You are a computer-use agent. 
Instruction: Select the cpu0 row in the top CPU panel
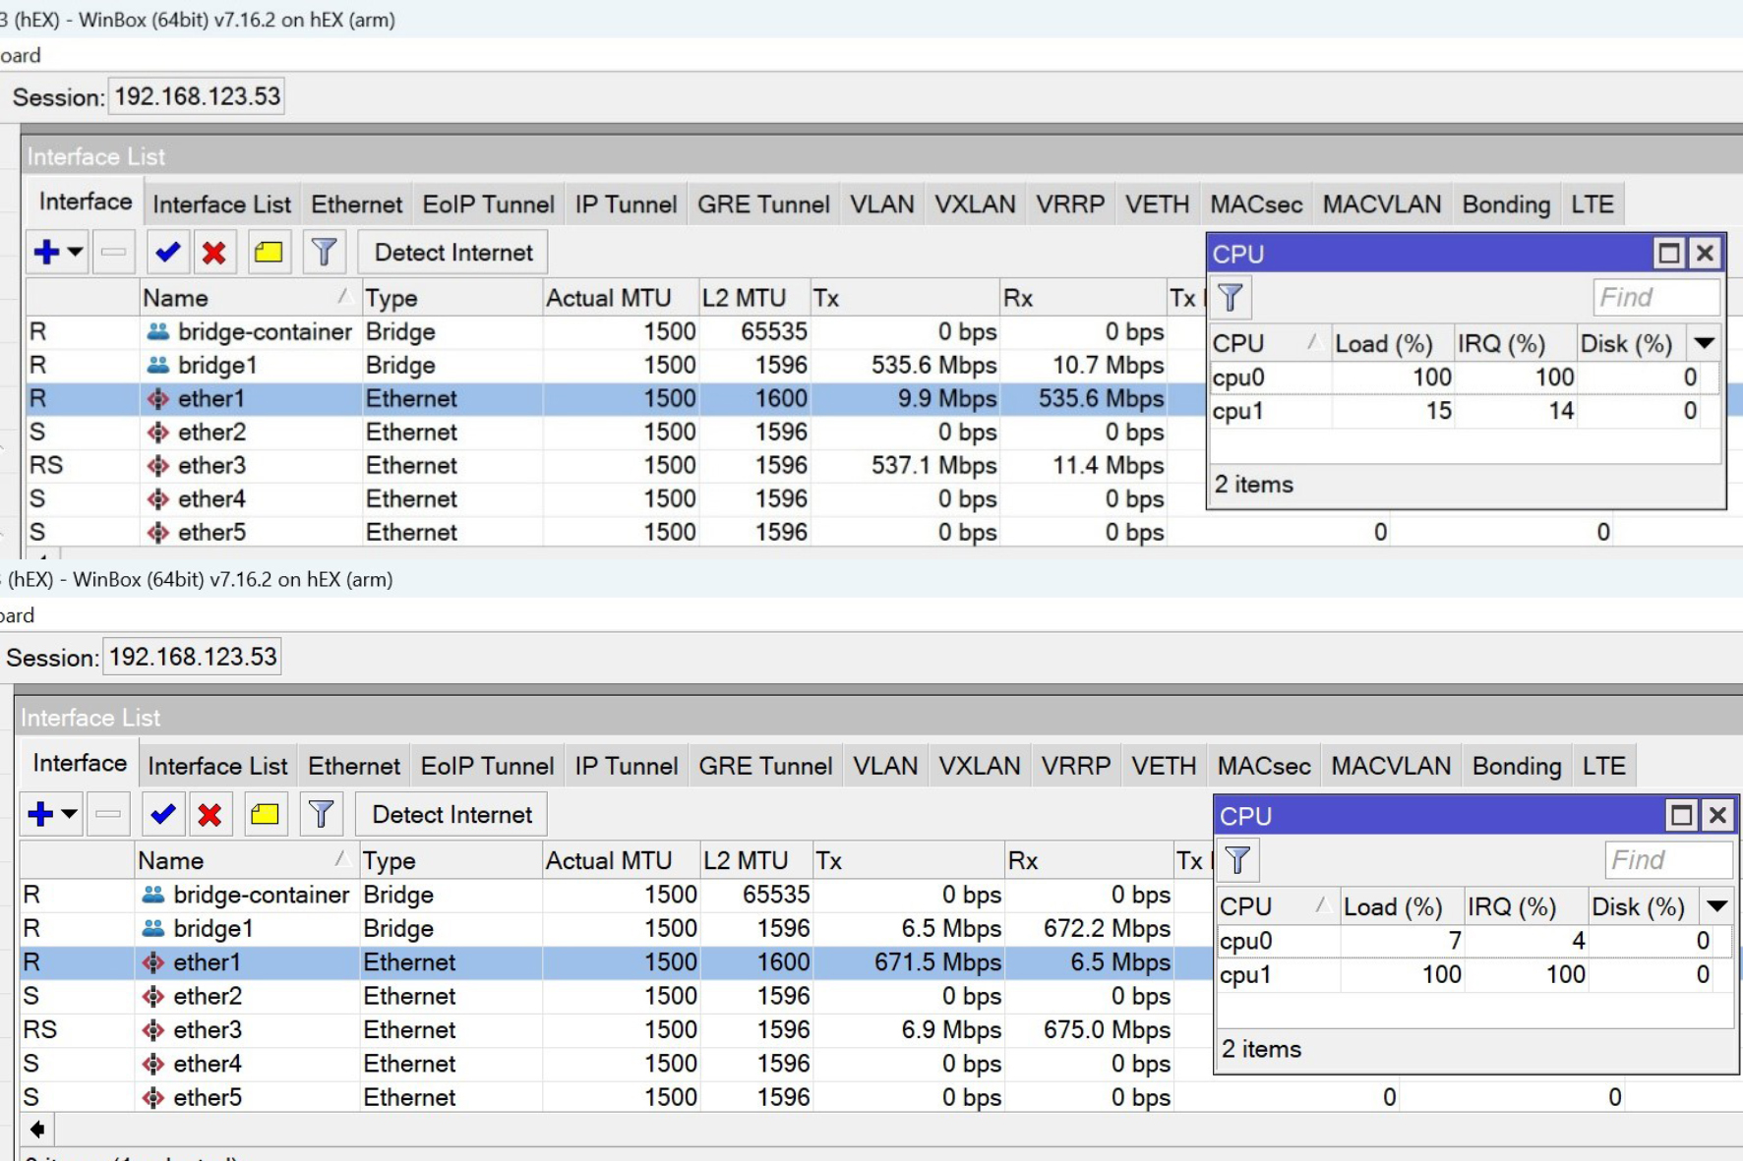coord(1466,377)
